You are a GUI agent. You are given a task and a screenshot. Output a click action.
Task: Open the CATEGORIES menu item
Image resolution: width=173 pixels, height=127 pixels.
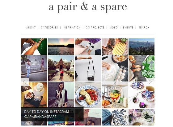coord(49,27)
